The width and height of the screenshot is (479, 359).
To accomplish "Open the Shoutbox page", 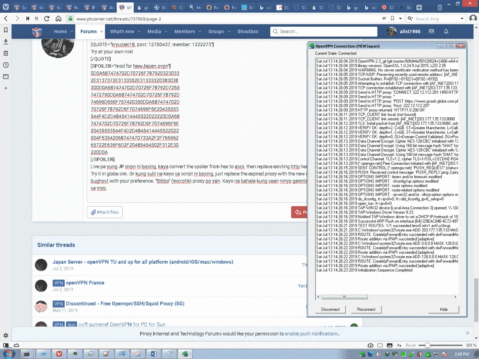I will [x=248, y=32].
